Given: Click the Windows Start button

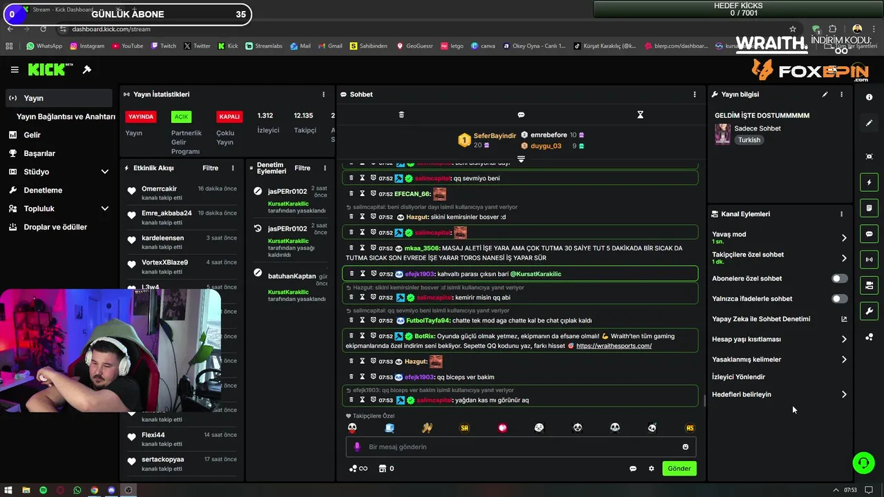Looking at the screenshot, I should [x=8, y=490].
